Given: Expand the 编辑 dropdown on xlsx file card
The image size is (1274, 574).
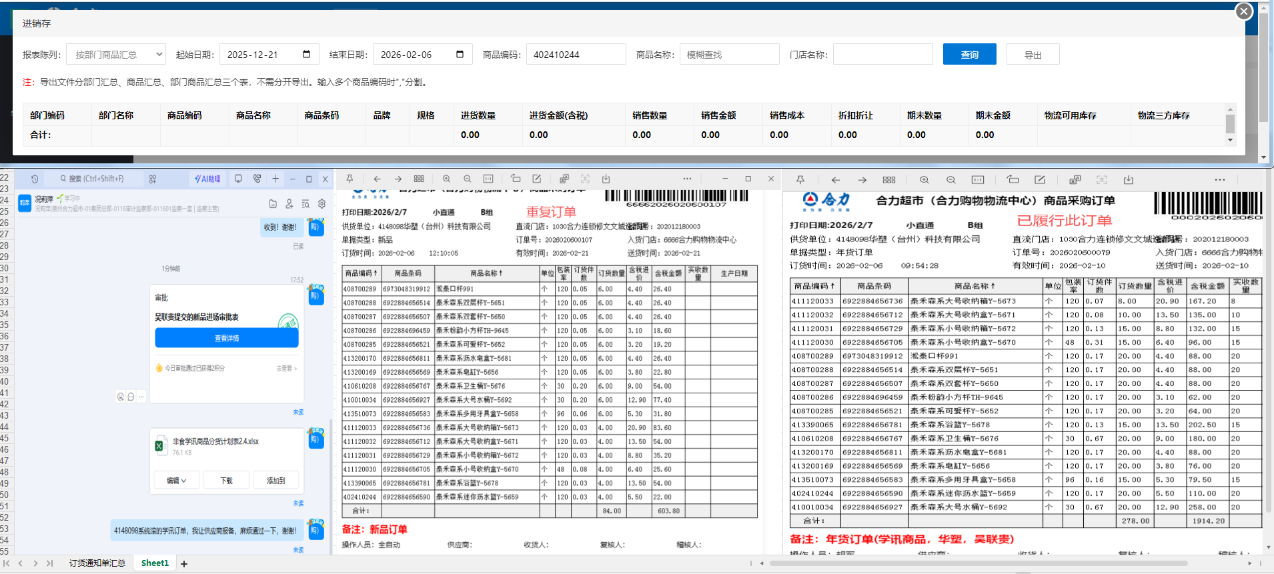Looking at the screenshot, I should [176, 481].
